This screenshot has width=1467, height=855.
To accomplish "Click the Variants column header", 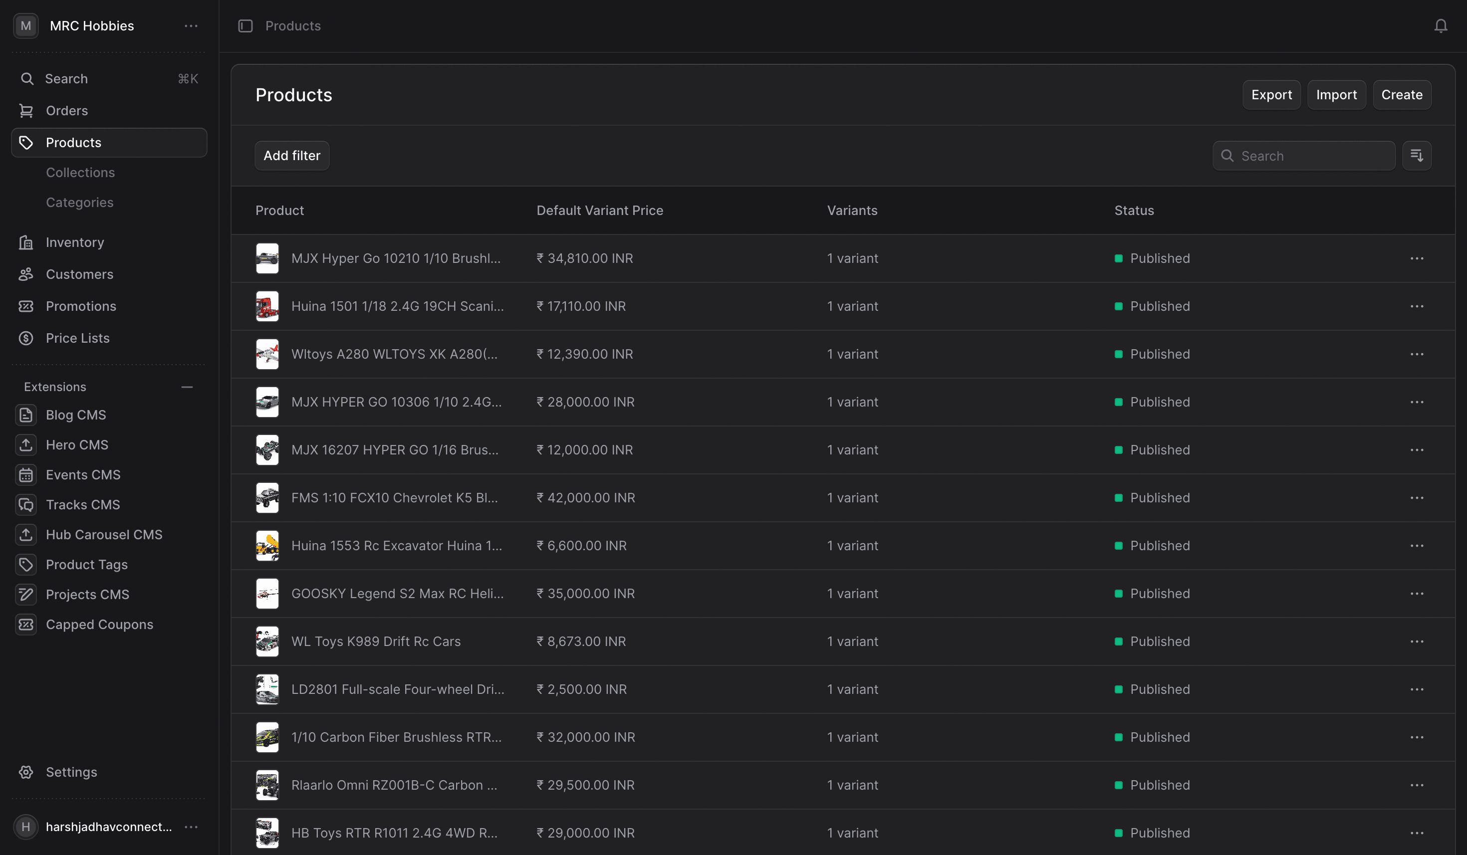I will 852,211.
